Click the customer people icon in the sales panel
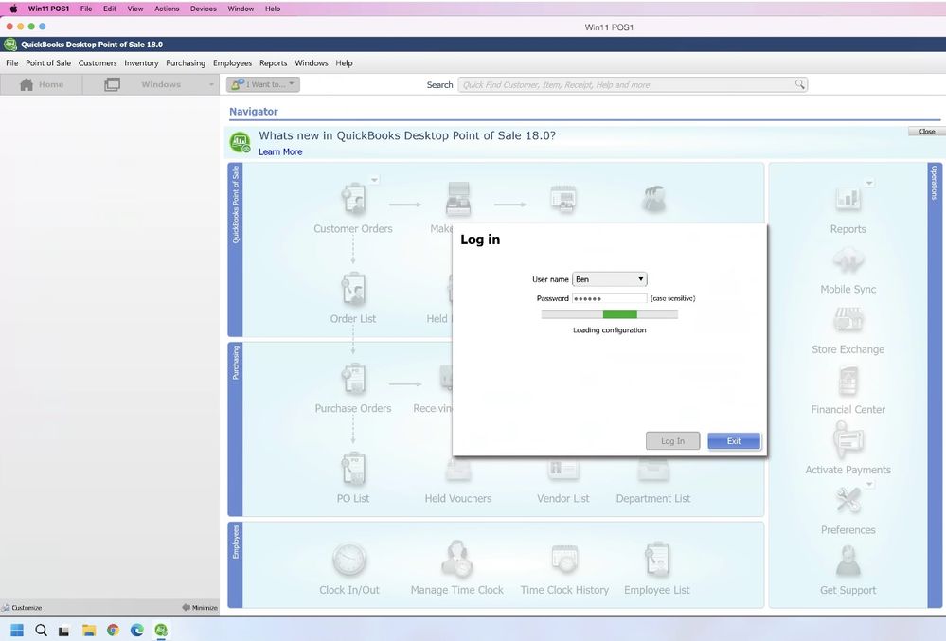 [654, 199]
